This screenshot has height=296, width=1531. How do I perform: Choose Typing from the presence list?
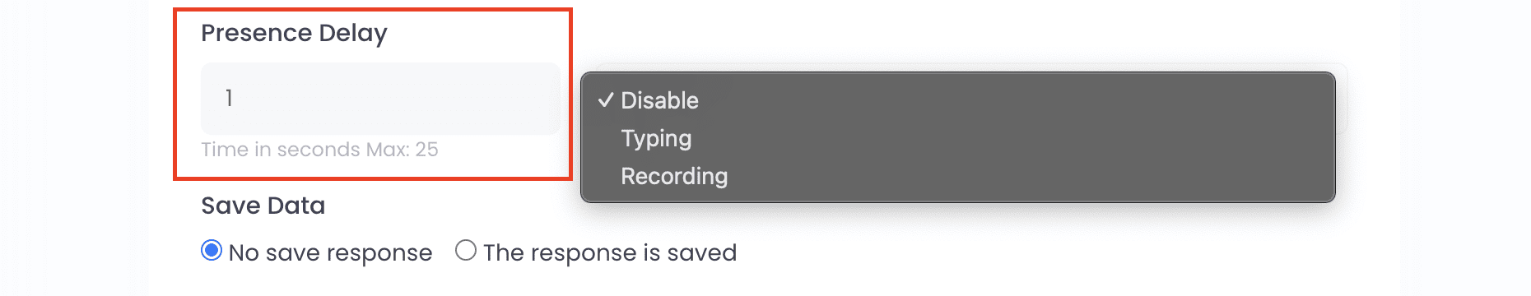(957, 138)
